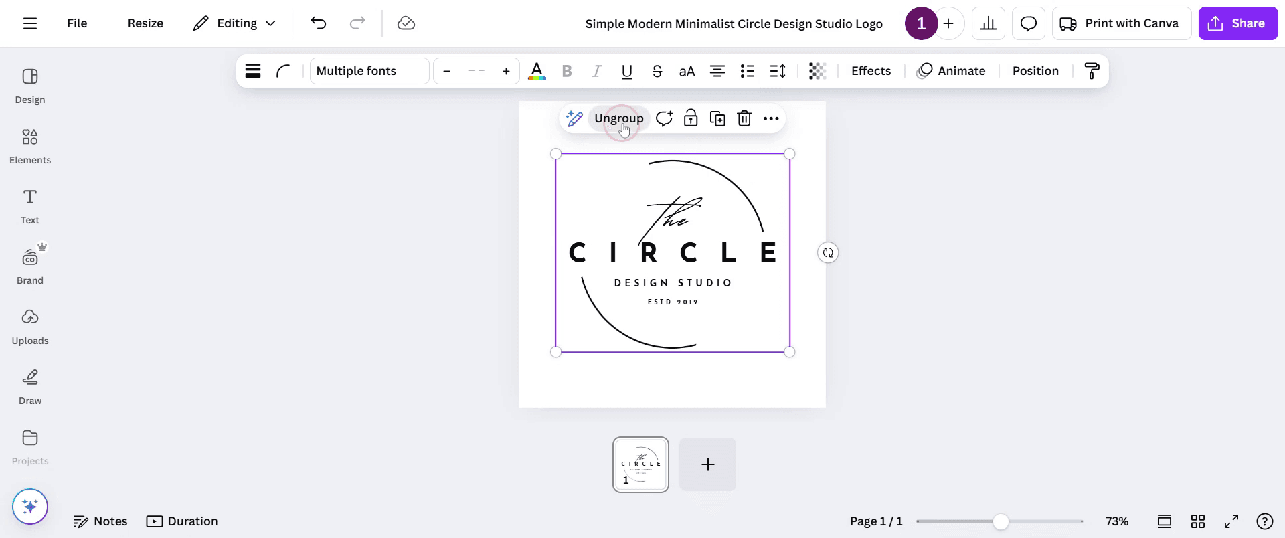Open the text color picker
The width and height of the screenshot is (1285, 538).
point(537,71)
